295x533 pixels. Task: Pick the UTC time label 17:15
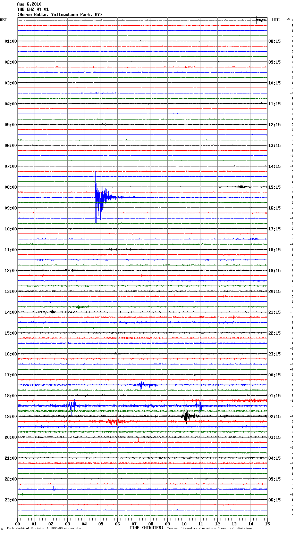[x=275, y=229]
